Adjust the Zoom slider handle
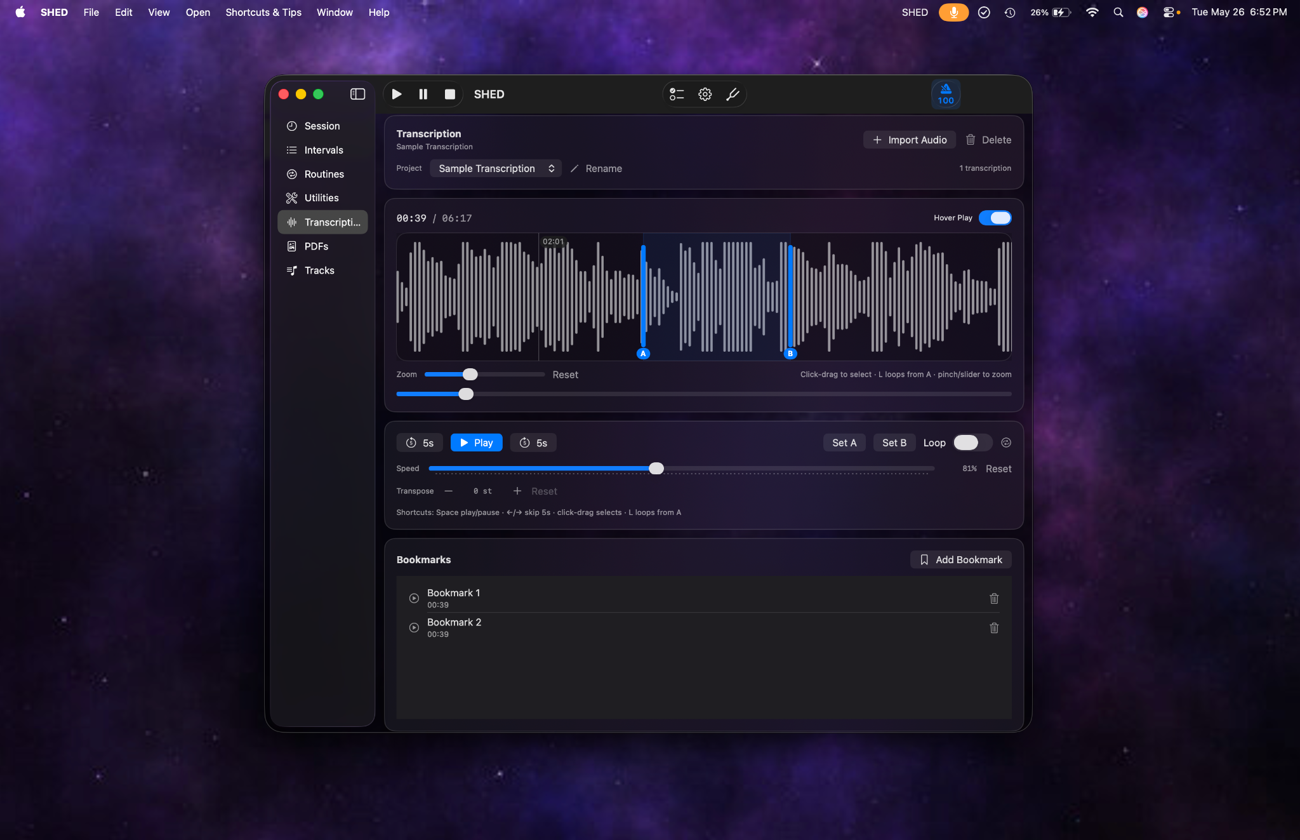 [x=470, y=375]
